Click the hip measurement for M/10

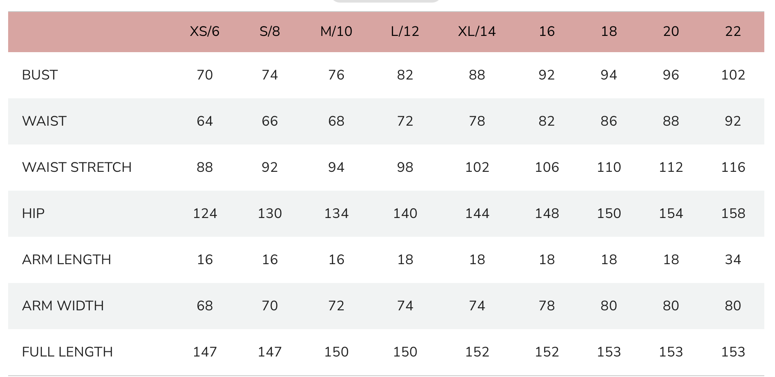[x=336, y=214]
